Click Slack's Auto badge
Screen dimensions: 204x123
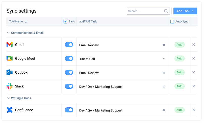pos(180,86)
